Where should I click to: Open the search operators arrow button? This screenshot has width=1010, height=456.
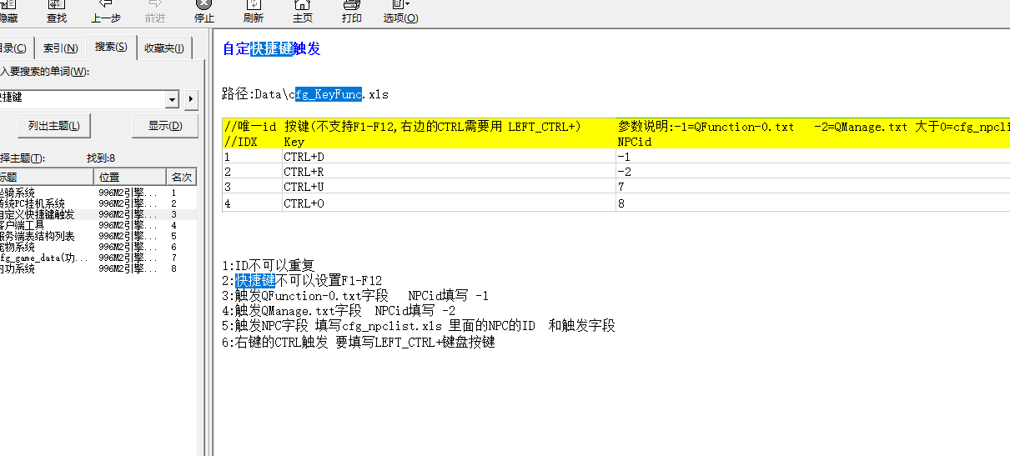coord(191,99)
